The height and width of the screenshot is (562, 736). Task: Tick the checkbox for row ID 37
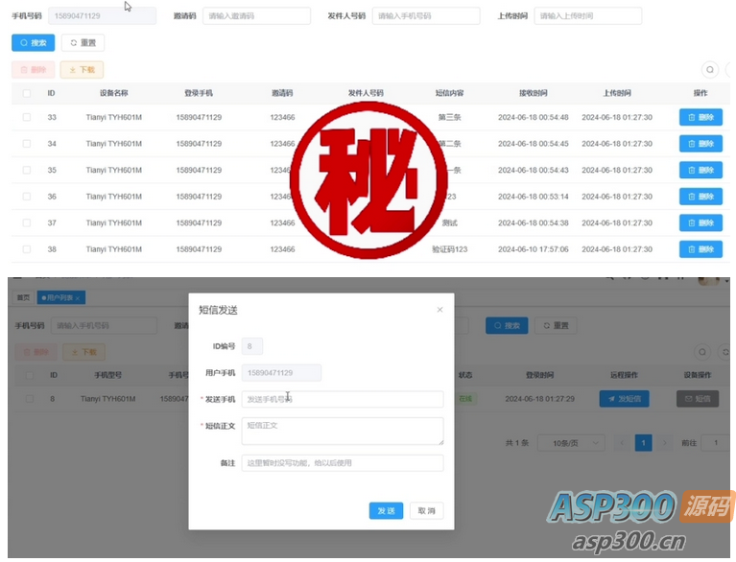coord(27,222)
